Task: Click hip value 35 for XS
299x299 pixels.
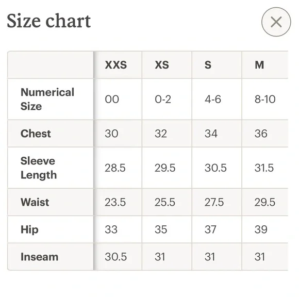Action: pos(161,229)
